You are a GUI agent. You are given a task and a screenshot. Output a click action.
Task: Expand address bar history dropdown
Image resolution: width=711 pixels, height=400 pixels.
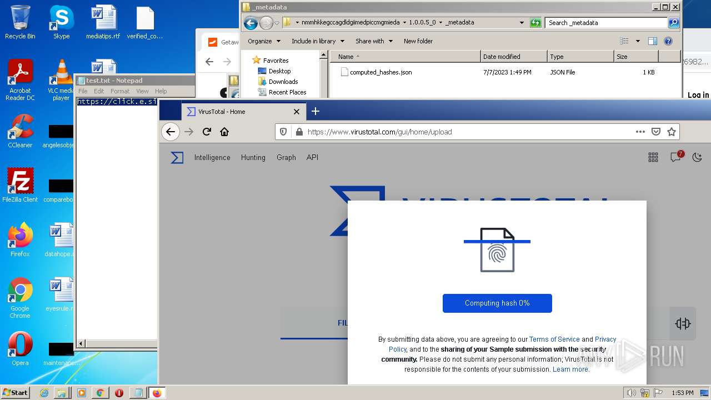tap(522, 23)
